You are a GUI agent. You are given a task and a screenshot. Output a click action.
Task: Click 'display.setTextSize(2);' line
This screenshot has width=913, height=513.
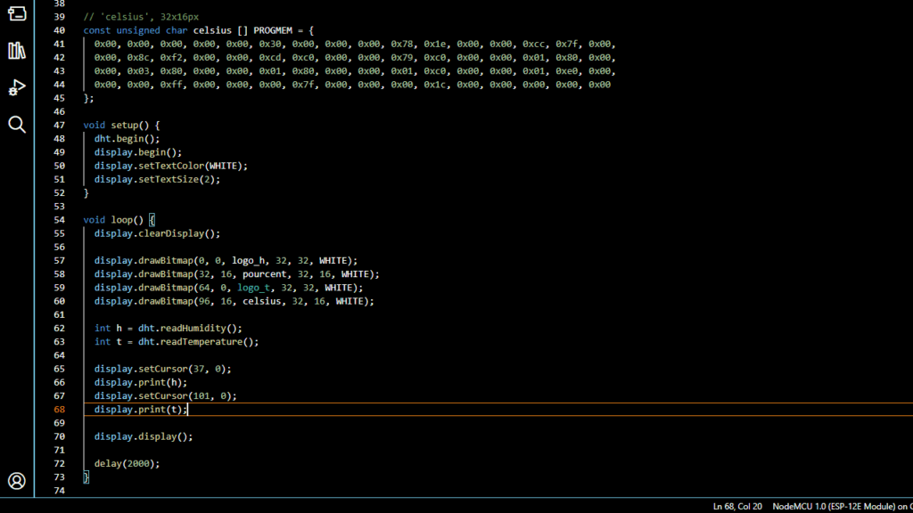click(157, 179)
